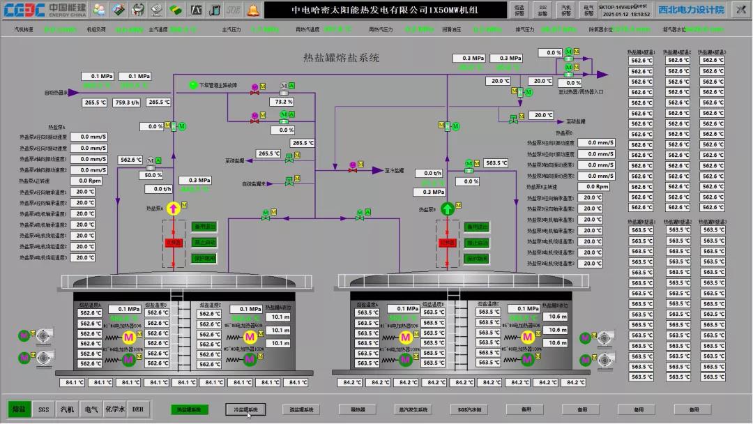Click the top-left fan motor in hot tank A
This screenshot has height=424, width=753.
pos(23,335)
